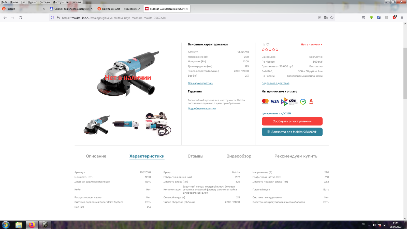Open the Видеообзор section tab

239,156
